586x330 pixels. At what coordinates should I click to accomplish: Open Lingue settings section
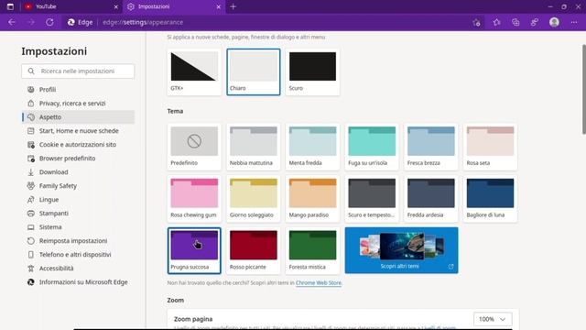click(78, 200)
